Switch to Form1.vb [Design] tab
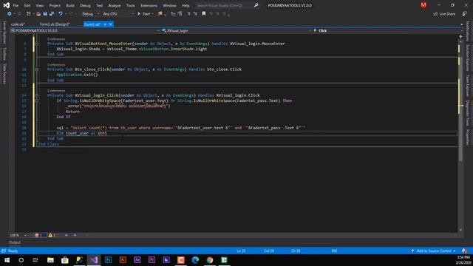Viewport: 473px width, 266px height. (x=55, y=24)
